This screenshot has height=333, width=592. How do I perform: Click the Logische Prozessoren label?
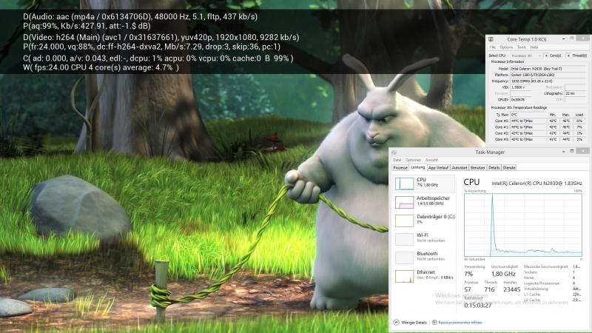(542, 283)
